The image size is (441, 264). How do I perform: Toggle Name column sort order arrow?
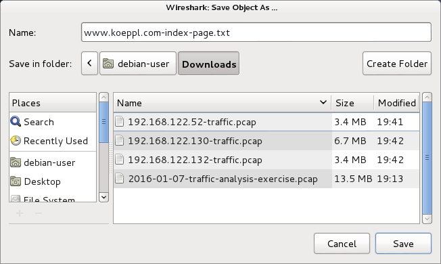(x=323, y=102)
